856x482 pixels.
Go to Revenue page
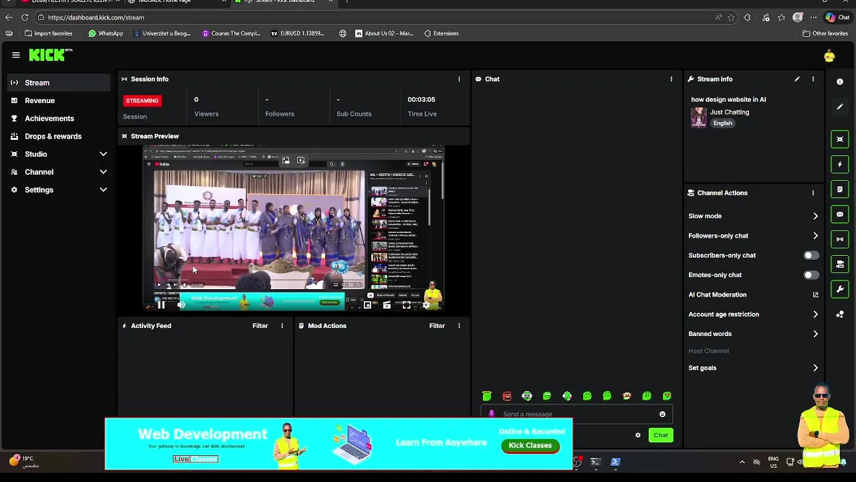59,100
